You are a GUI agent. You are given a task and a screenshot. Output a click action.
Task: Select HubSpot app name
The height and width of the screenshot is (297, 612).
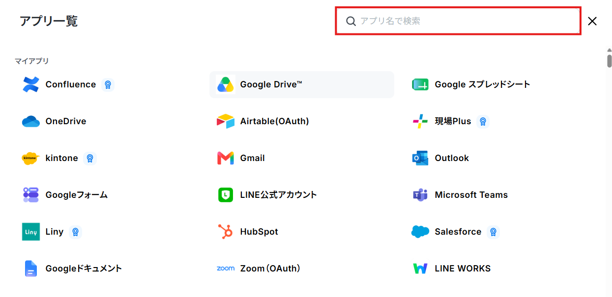point(259,232)
